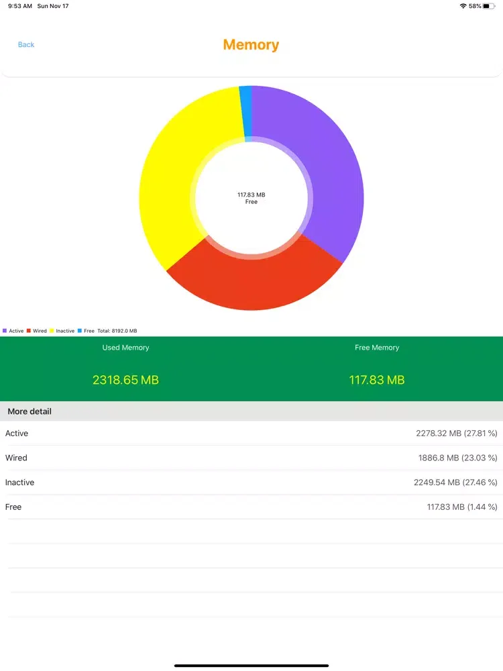Click the red Wired legend swatch
The width and height of the screenshot is (503, 671).
click(x=29, y=331)
